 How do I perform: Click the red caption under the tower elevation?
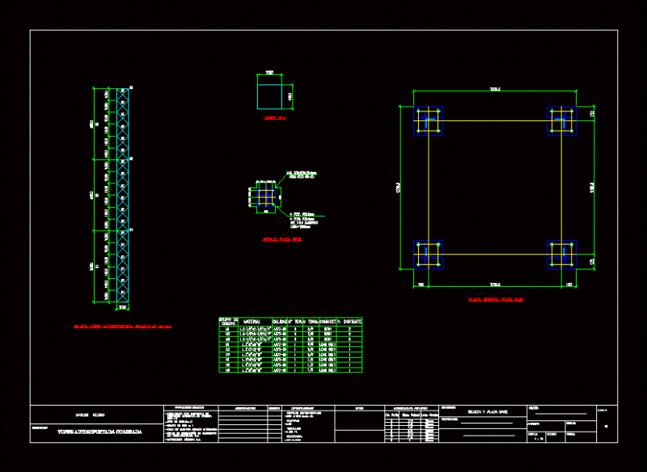[x=123, y=327]
